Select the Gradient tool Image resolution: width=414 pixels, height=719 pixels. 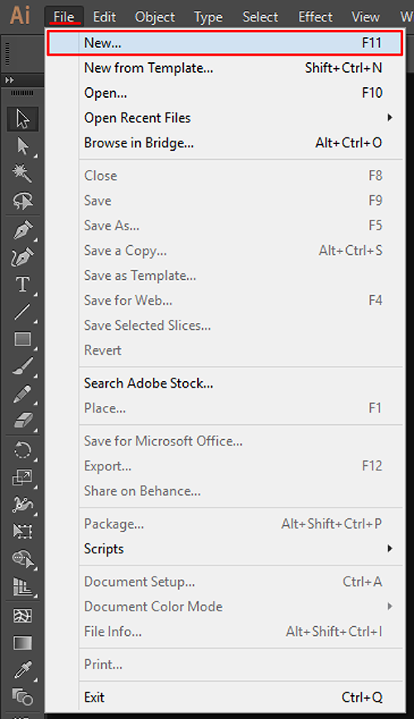point(22,643)
